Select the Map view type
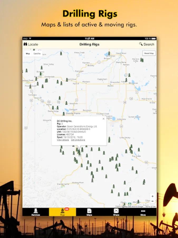The height and width of the screenshot is (238, 178). tap(28, 54)
